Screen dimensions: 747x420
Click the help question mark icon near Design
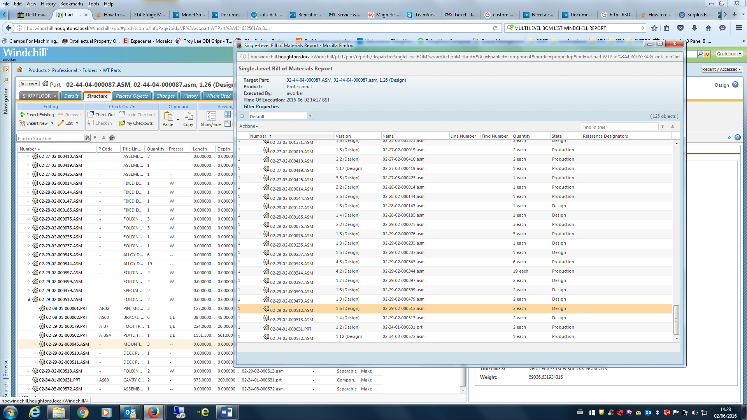[x=735, y=85]
